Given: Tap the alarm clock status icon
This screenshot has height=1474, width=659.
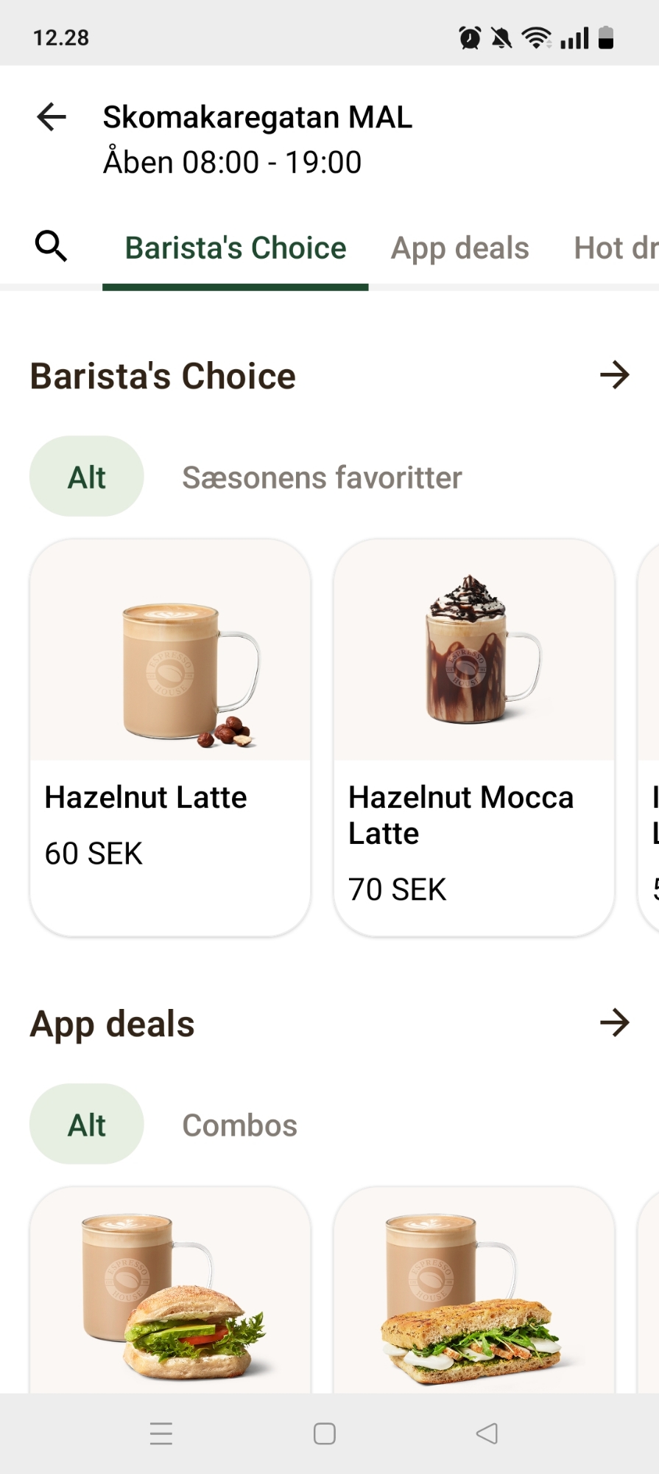Looking at the screenshot, I should click(470, 38).
